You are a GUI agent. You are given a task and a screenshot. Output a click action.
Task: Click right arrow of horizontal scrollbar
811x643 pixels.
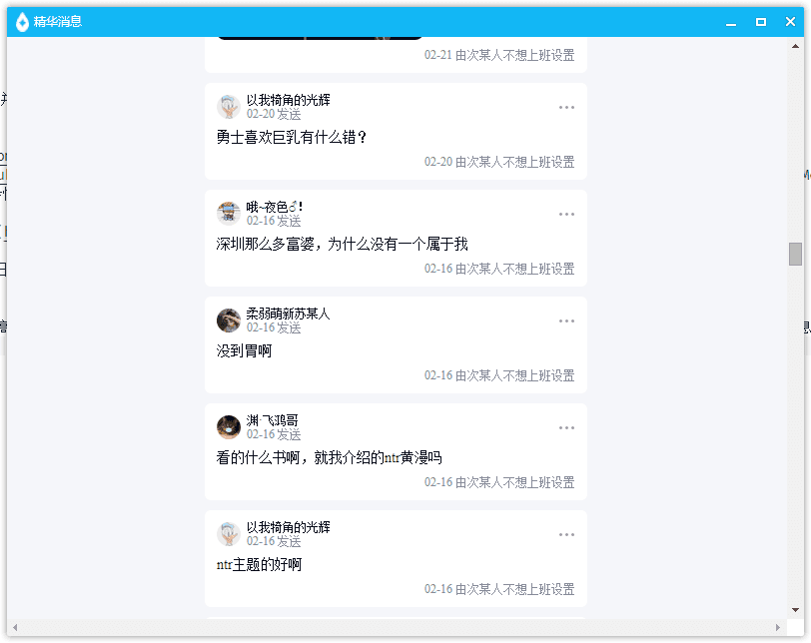pyautogui.click(x=777, y=627)
